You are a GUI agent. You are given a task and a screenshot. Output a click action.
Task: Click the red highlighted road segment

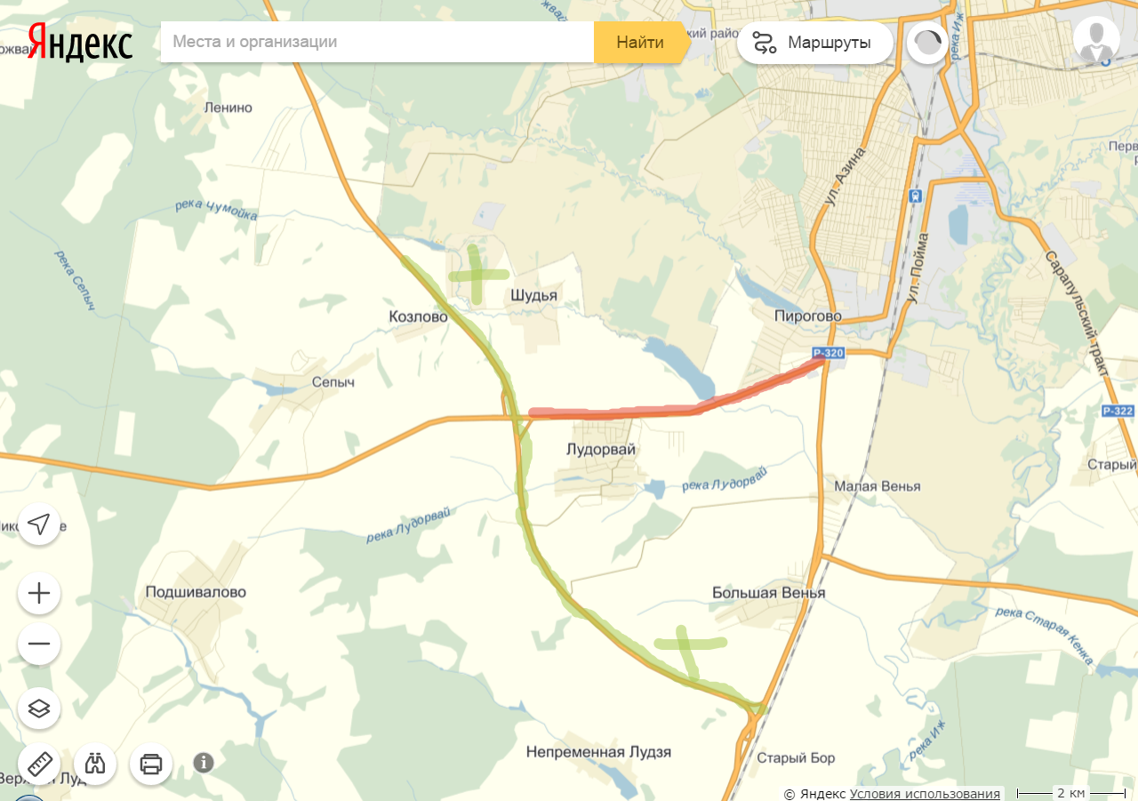pos(622,413)
